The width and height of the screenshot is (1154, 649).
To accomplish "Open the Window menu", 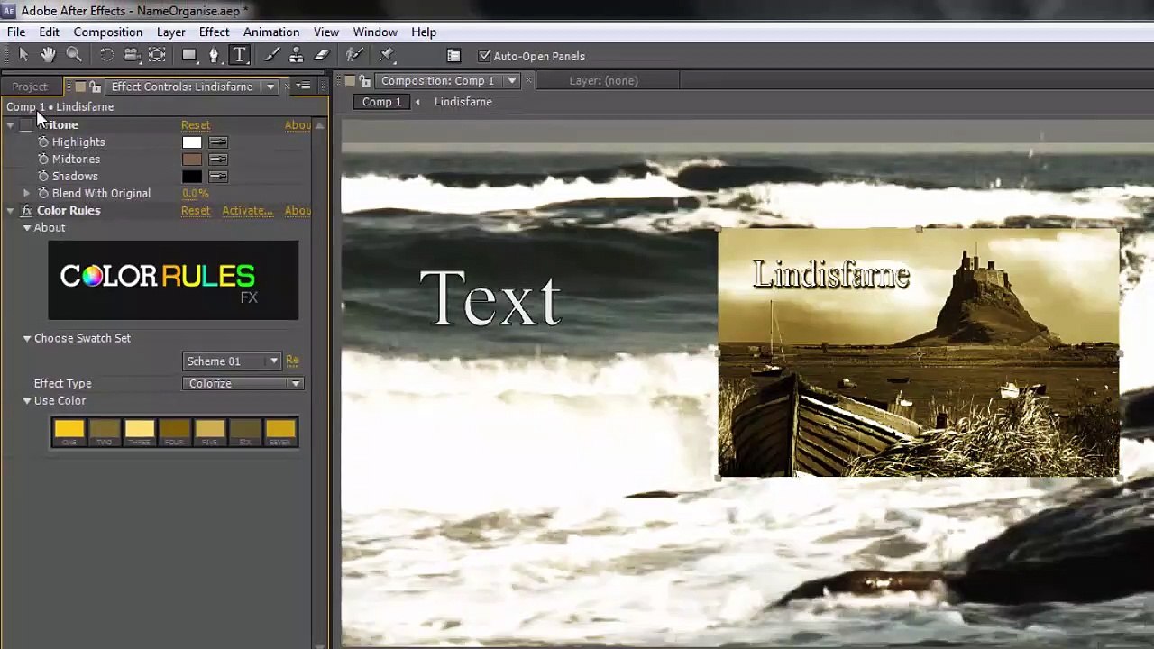I will (375, 32).
